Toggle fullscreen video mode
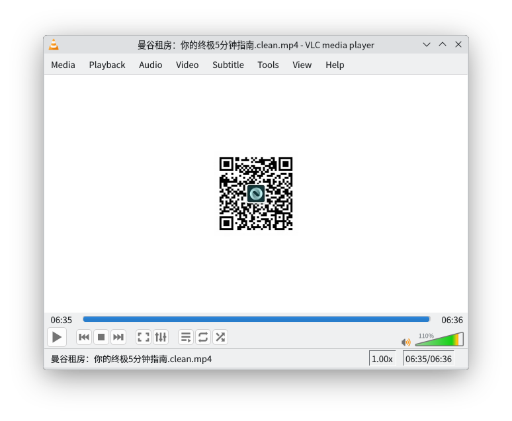Viewport: 512px width, 421px height. click(144, 337)
